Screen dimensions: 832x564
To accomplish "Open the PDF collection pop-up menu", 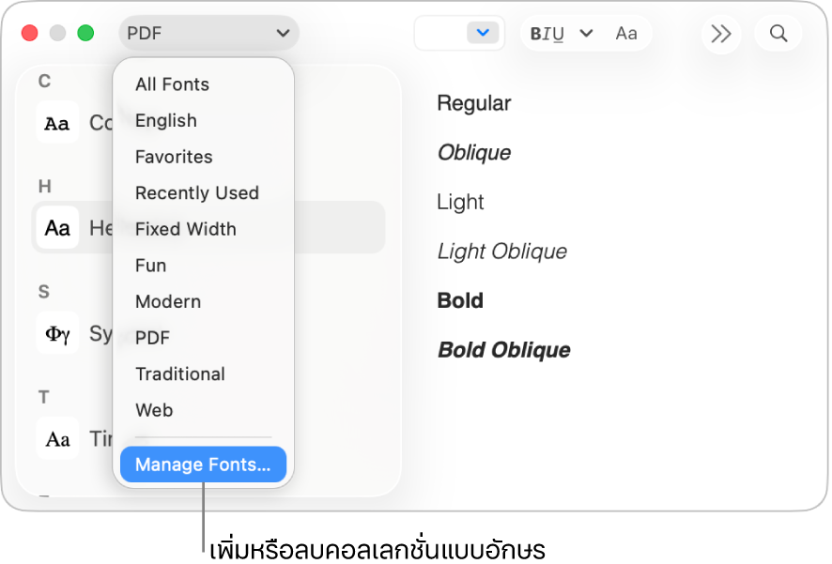I will (208, 34).
